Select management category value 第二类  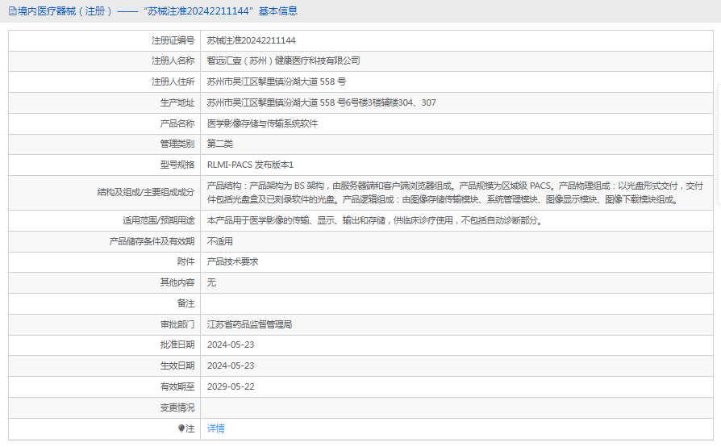220,144
